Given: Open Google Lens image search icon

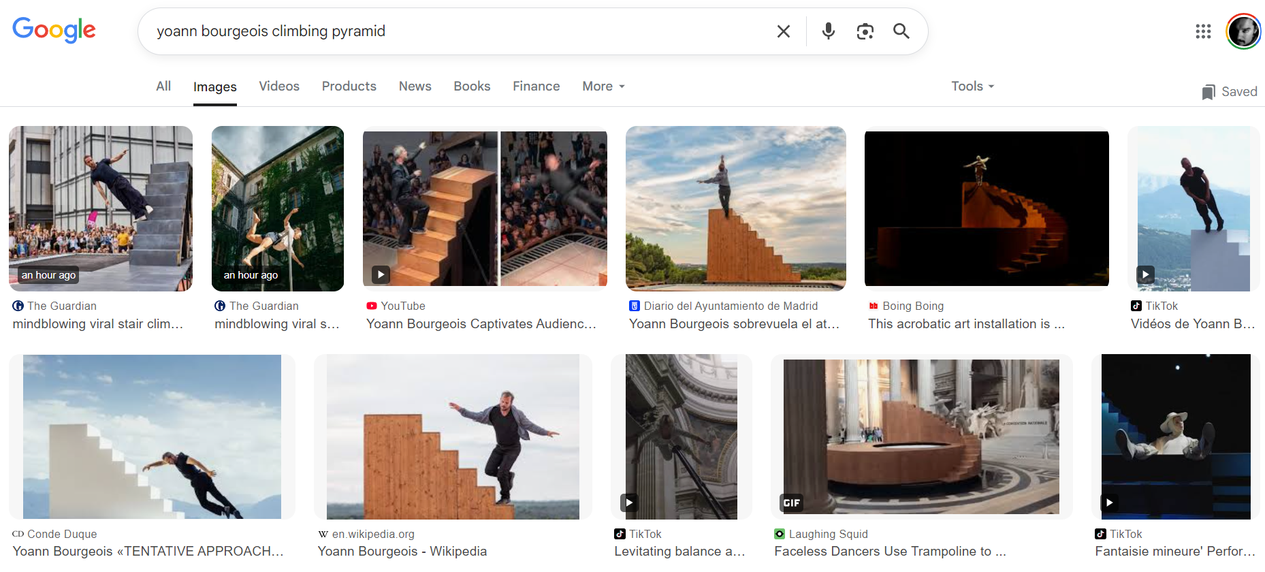Looking at the screenshot, I should (865, 31).
